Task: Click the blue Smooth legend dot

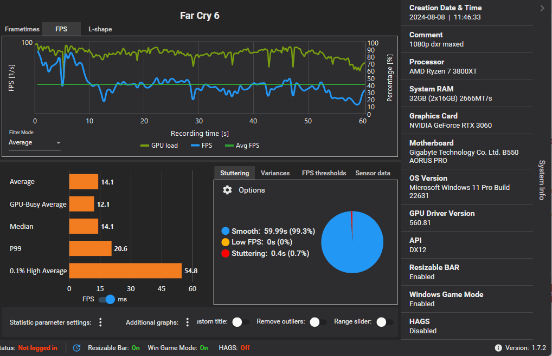Action: [226, 231]
